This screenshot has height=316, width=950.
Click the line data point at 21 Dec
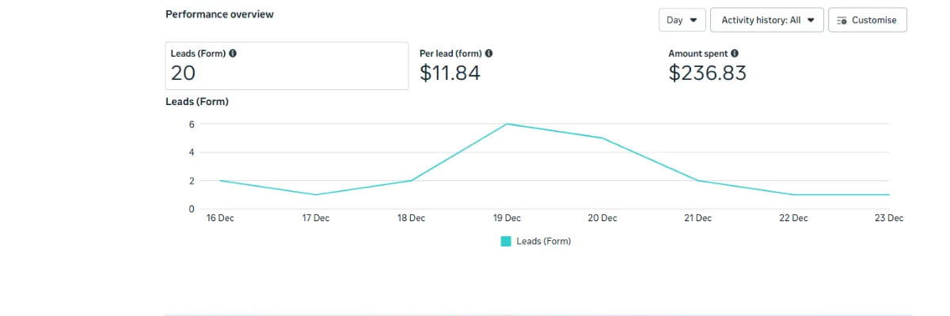coord(698,181)
